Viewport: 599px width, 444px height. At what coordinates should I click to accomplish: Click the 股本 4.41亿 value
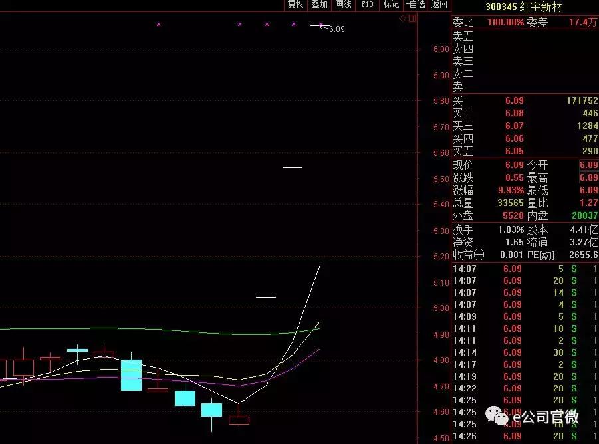[584, 229]
